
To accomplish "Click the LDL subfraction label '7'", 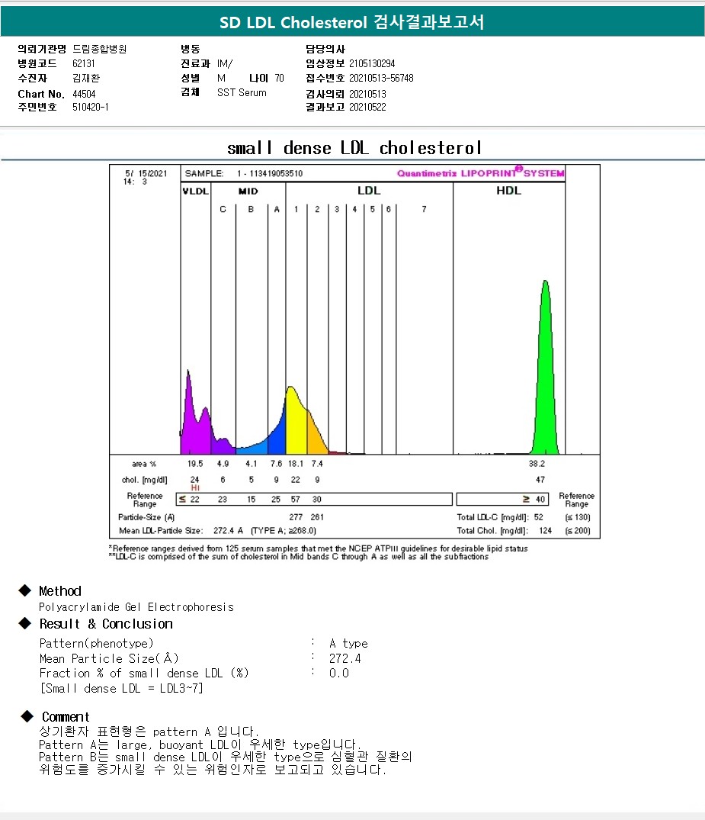I will tap(424, 209).
